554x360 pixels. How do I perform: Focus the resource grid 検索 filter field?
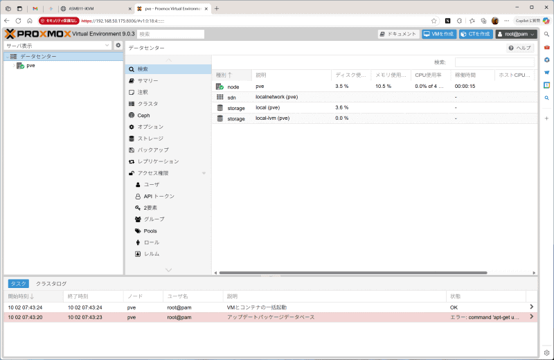point(494,62)
